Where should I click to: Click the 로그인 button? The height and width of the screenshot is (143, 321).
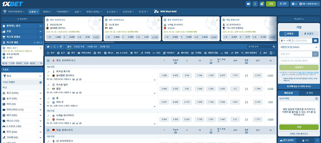click(283, 4)
